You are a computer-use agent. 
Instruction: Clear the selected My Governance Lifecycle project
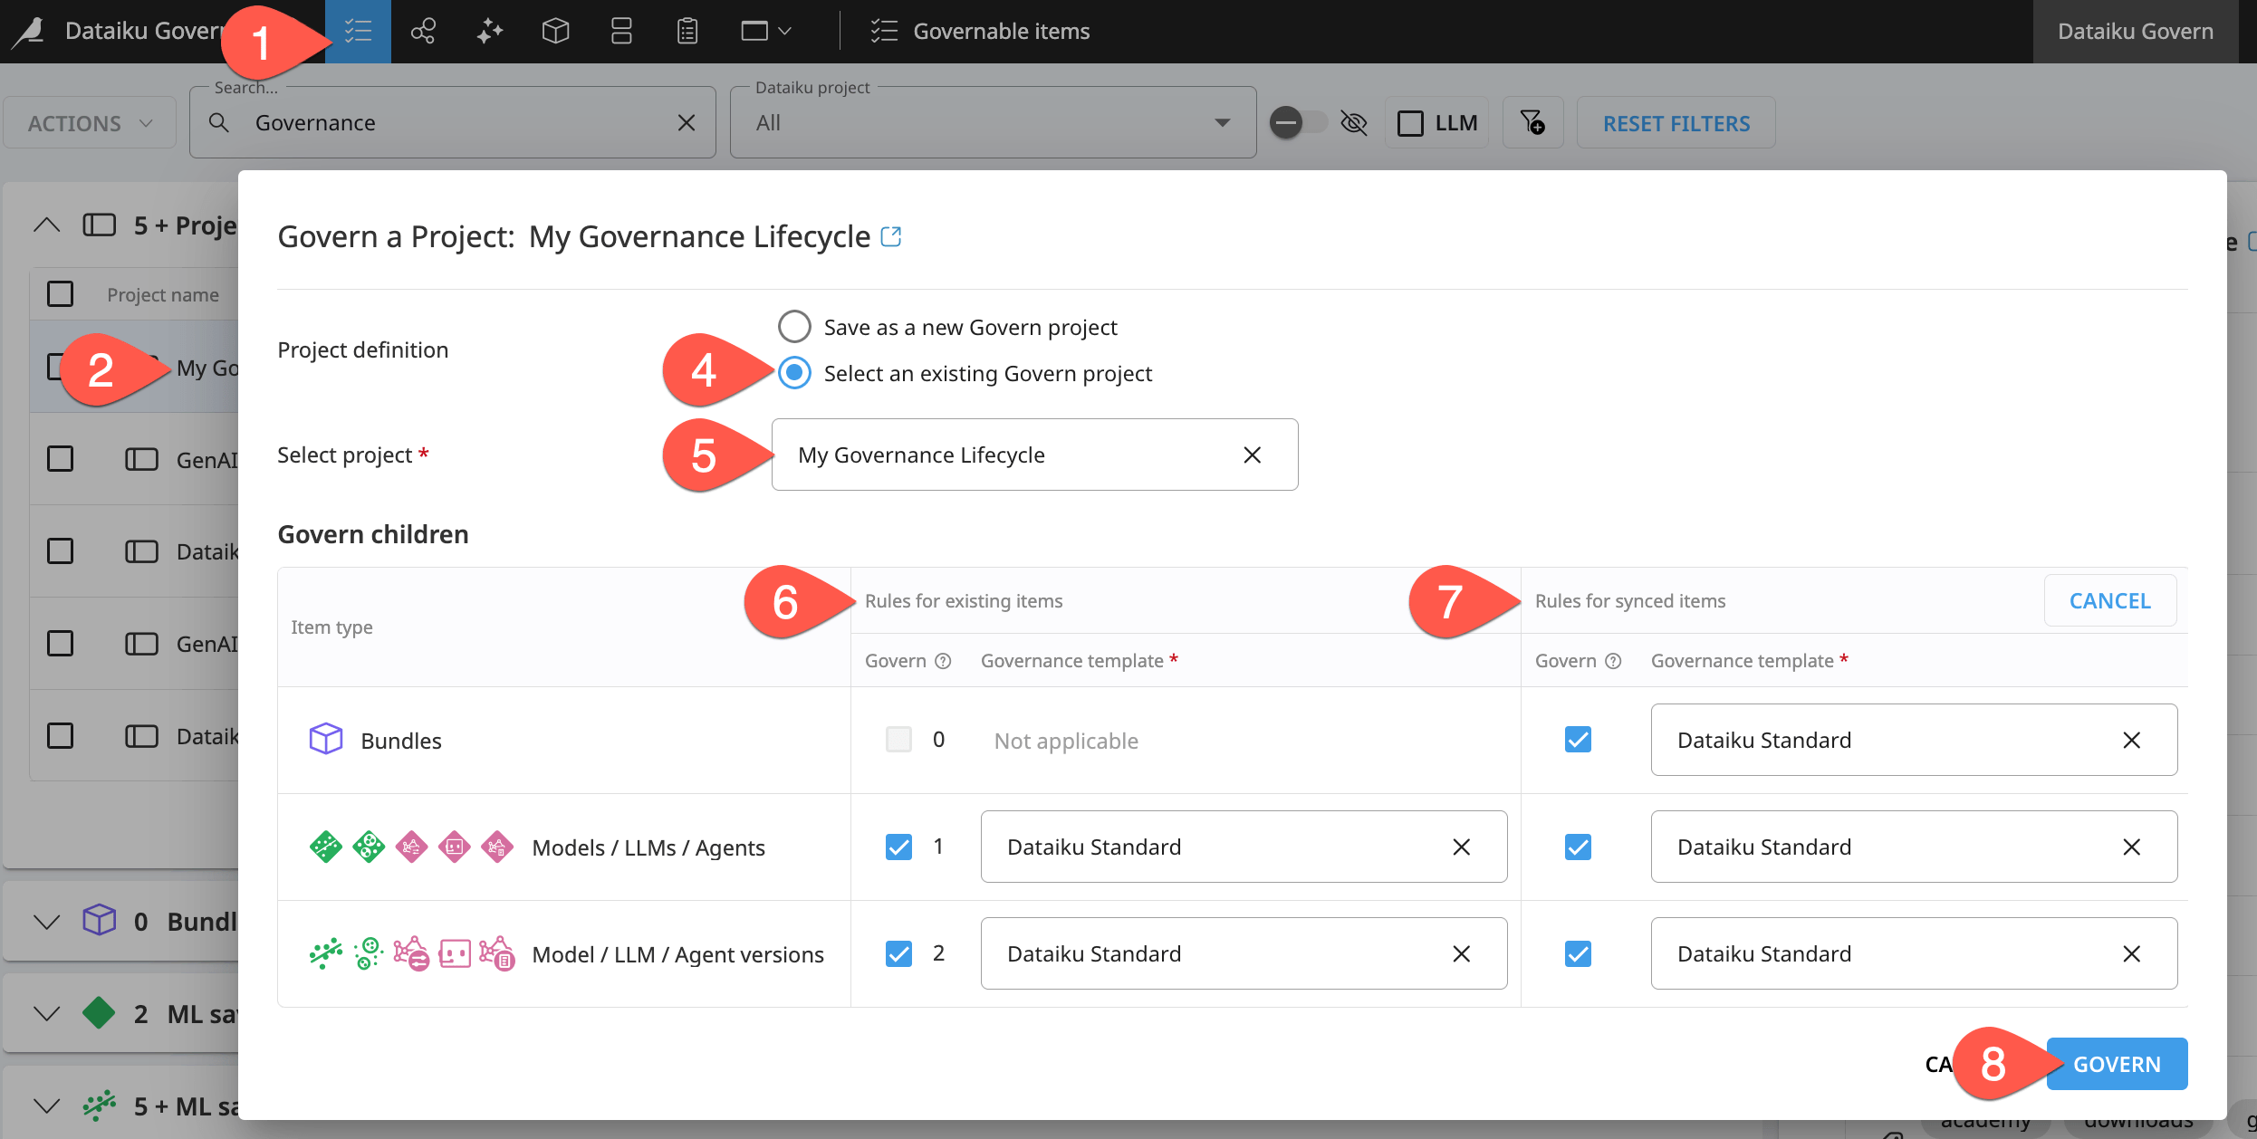click(x=1252, y=455)
